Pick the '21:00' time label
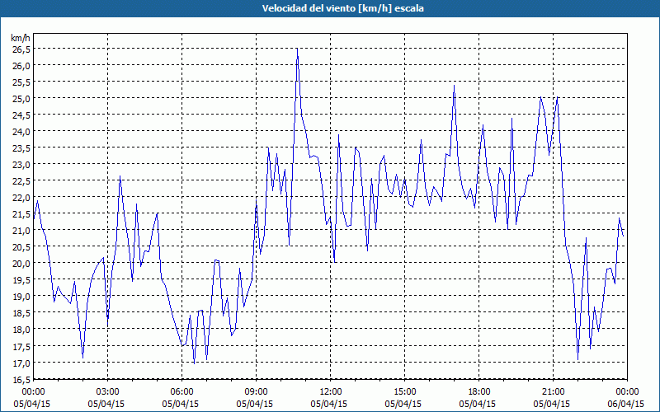The width and height of the screenshot is (660, 412). [x=553, y=392]
